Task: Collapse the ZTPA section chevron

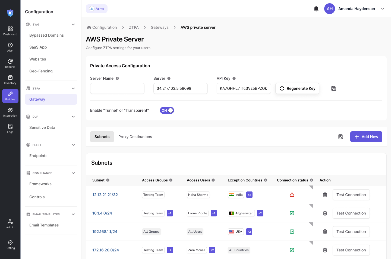Action: point(73,88)
